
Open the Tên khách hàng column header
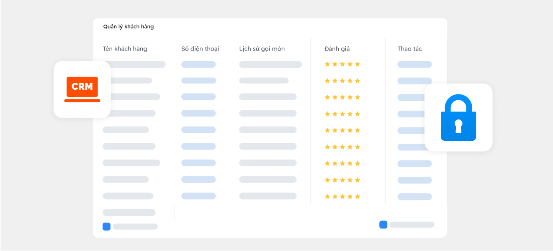(x=125, y=48)
